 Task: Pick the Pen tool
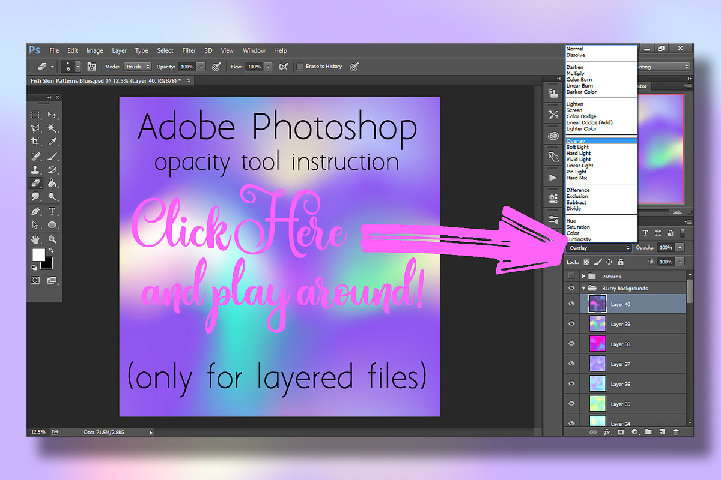pyautogui.click(x=35, y=211)
